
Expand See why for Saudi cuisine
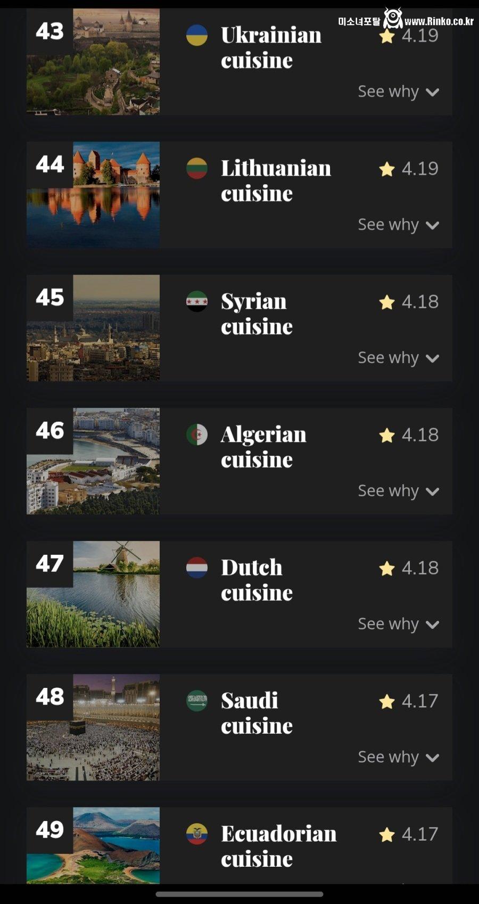click(x=398, y=757)
